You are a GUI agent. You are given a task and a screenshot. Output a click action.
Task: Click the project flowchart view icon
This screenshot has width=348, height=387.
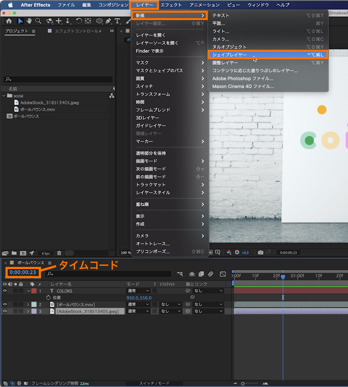click(112, 96)
